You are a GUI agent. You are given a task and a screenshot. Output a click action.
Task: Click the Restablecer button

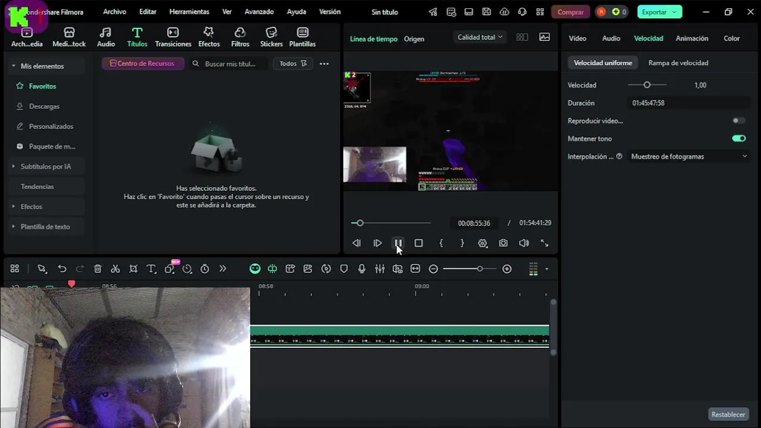click(728, 414)
